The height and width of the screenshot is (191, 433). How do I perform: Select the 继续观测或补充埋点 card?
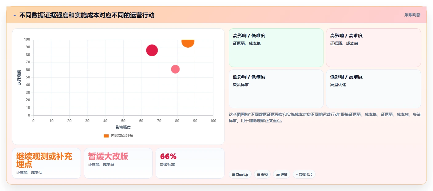coord(46,163)
